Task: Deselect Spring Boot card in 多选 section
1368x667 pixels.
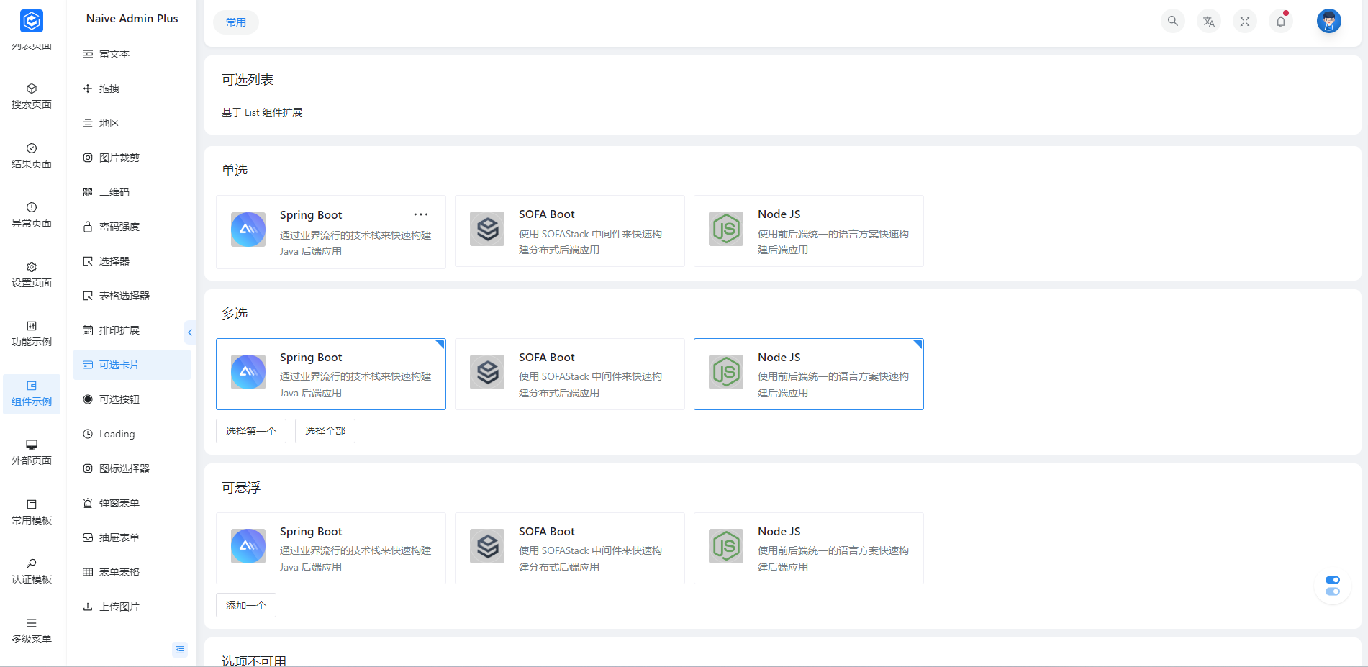Action: tap(331, 374)
